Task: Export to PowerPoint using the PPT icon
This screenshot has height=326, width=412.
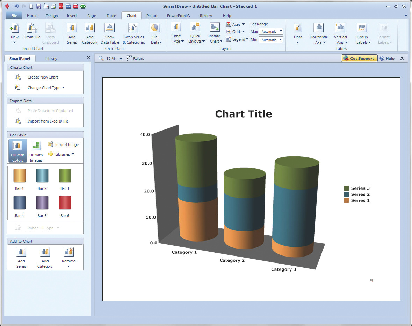Action: coord(76,6)
